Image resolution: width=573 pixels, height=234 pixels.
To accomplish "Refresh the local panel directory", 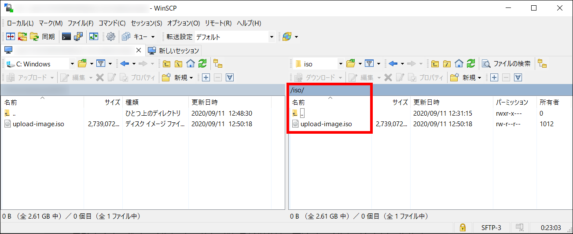I will click(x=202, y=64).
